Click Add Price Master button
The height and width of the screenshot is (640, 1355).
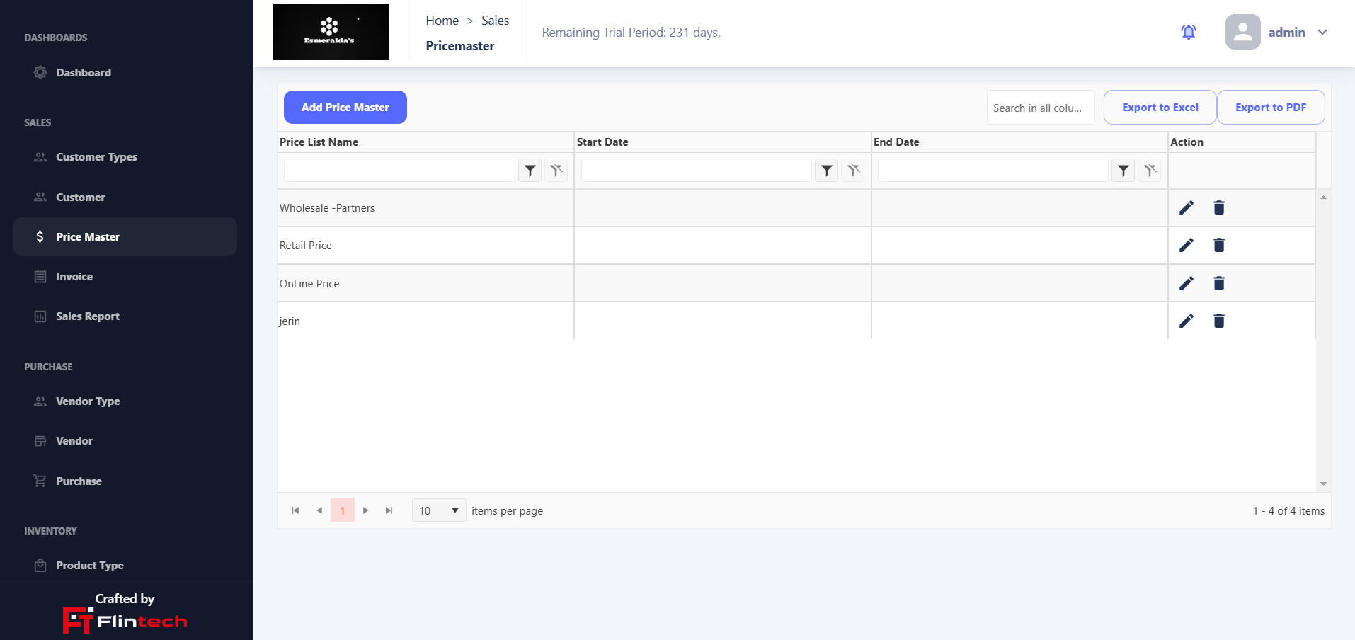pos(345,107)
